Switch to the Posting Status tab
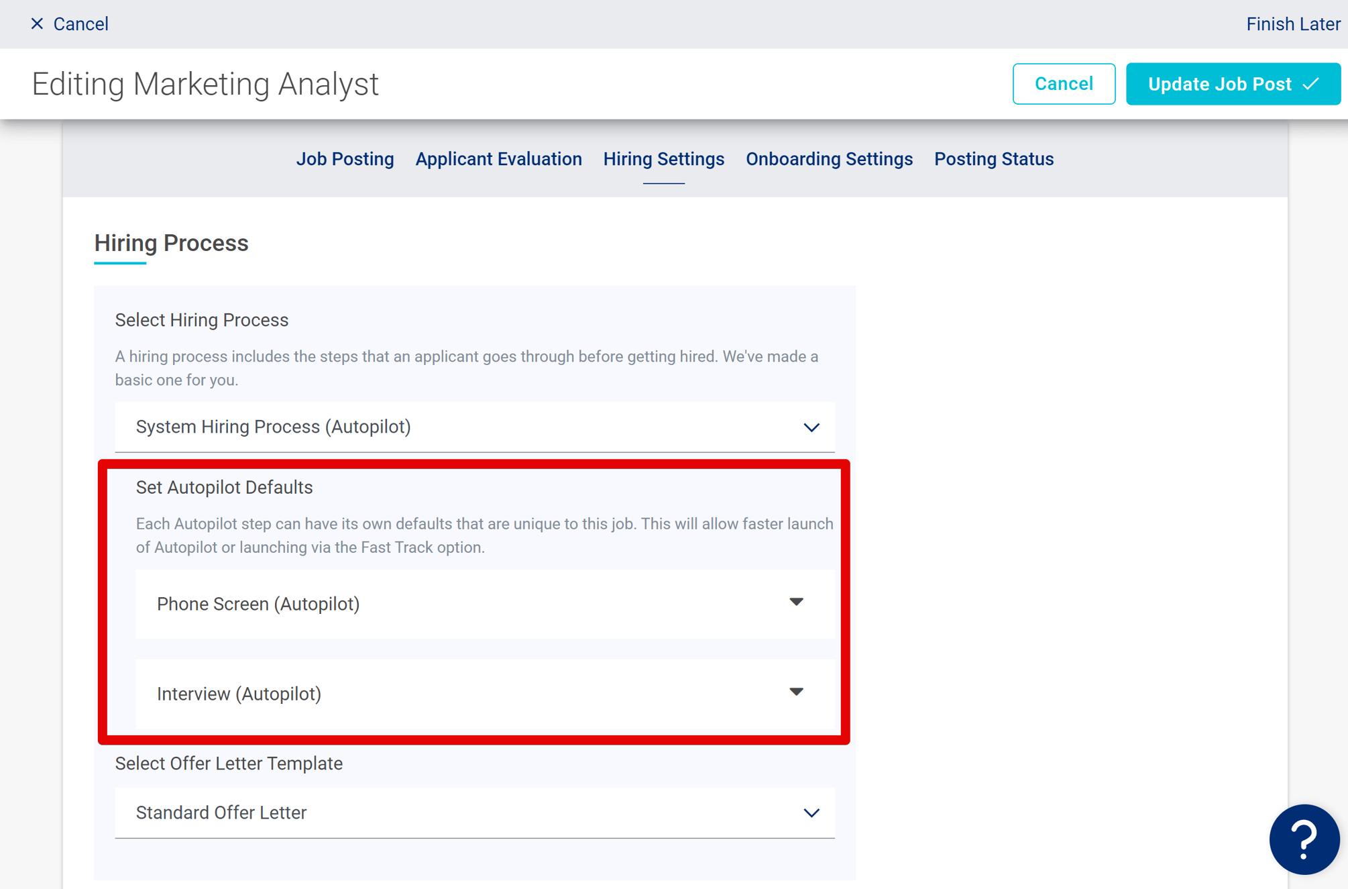Screen dimensions: 1348x889 point(993,159)
